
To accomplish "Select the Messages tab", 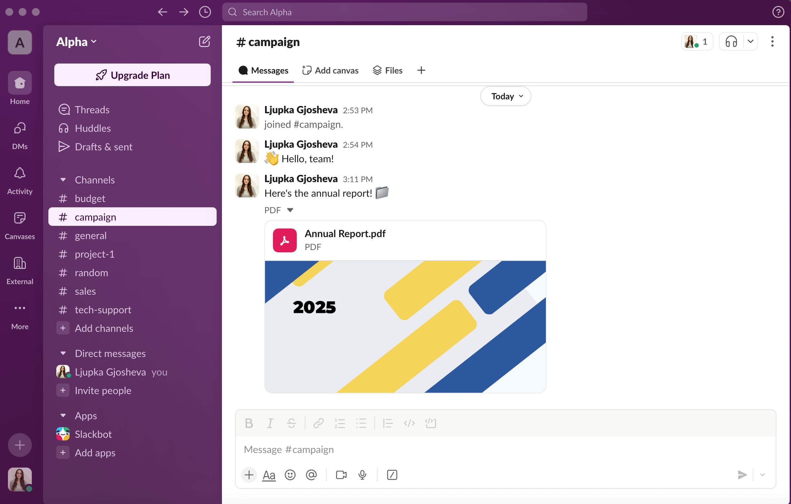I will tap(263, 71).
